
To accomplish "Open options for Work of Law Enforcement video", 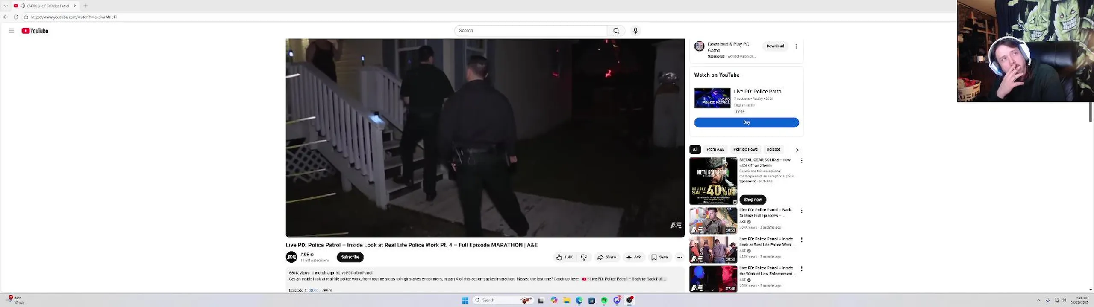I will click(802, 269).
